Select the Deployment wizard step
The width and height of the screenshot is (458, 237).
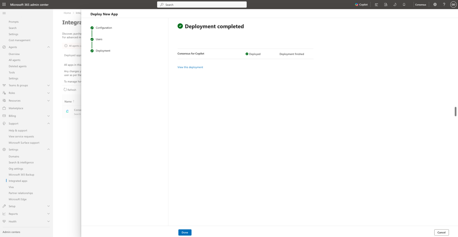100,51
